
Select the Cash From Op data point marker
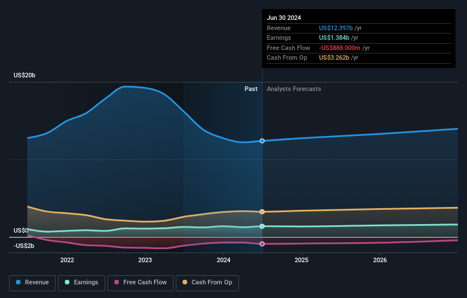pyautogui.click(x=262, y=212)
